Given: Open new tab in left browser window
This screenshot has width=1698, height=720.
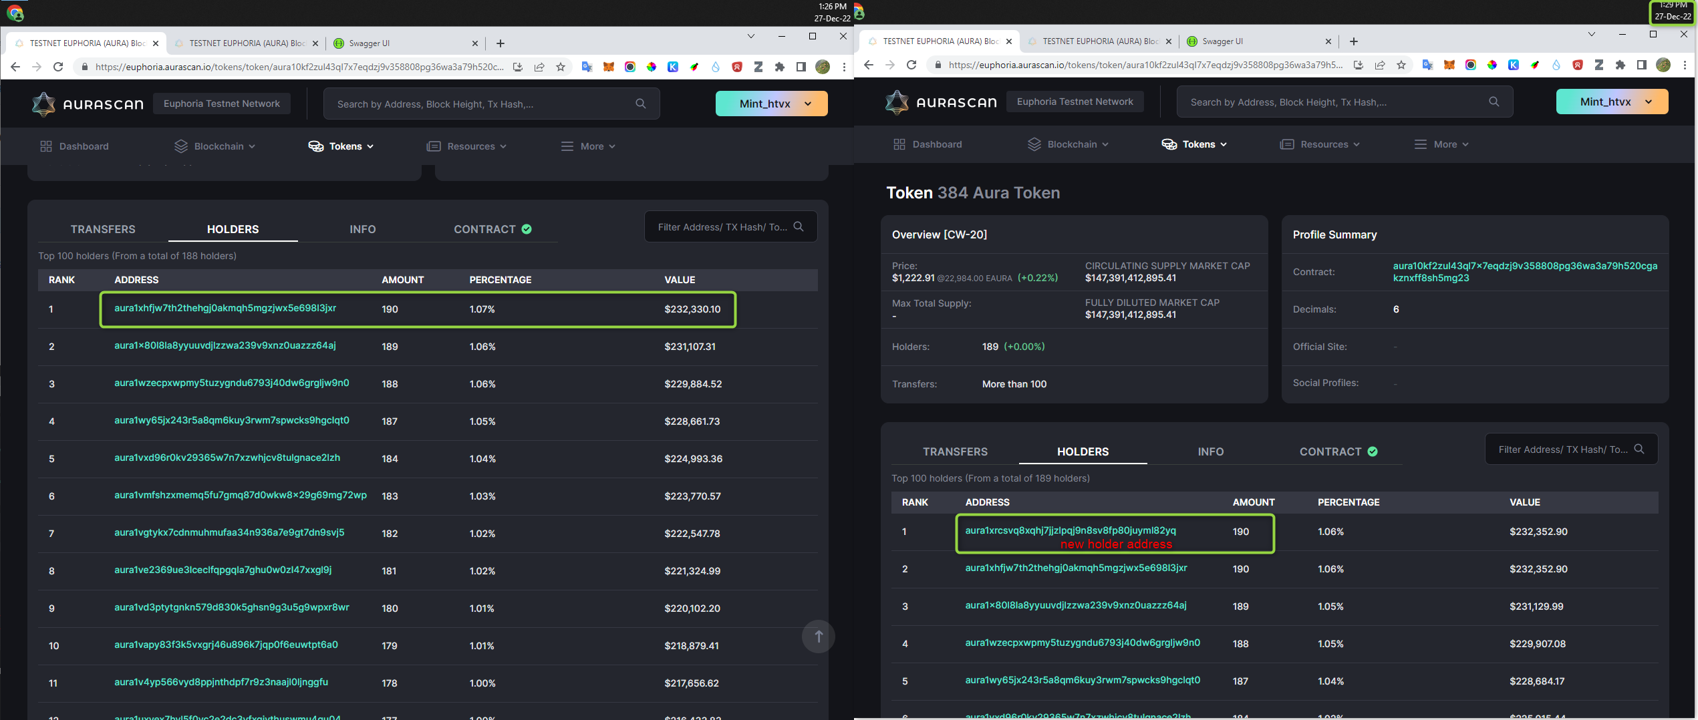Looking at the screenshot, I should point(501,43).
